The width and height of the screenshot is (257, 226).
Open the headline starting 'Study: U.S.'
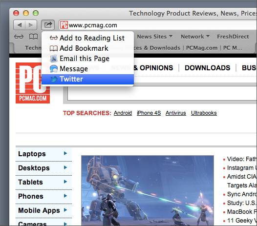click(242, 203)
